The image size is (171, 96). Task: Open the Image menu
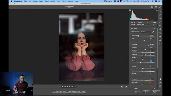tap(35, 1)
